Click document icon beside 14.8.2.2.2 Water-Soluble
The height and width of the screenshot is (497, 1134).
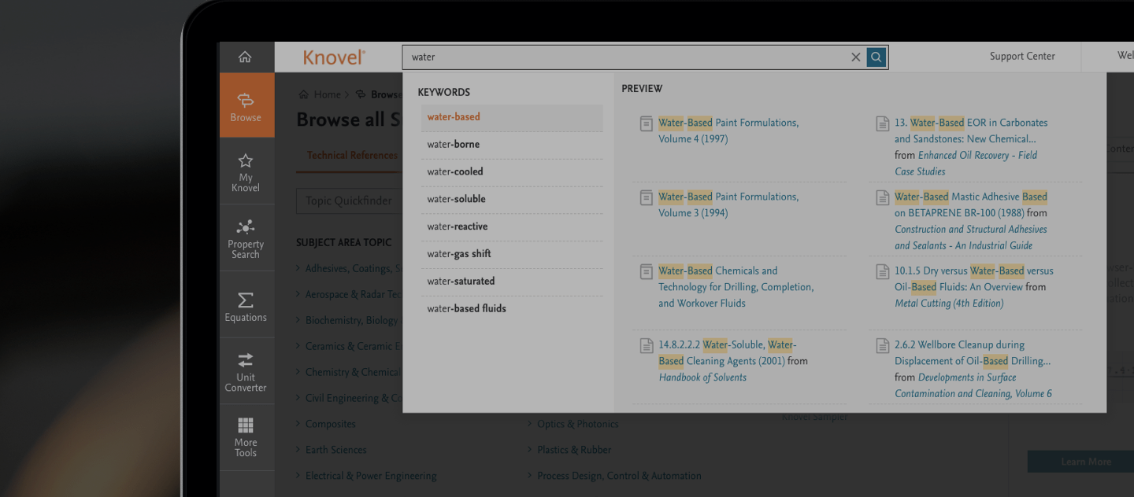coord(646,345)
